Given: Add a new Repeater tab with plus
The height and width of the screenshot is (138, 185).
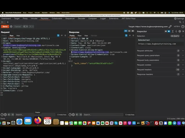Looking at the screenshot, I should (8, 22).
